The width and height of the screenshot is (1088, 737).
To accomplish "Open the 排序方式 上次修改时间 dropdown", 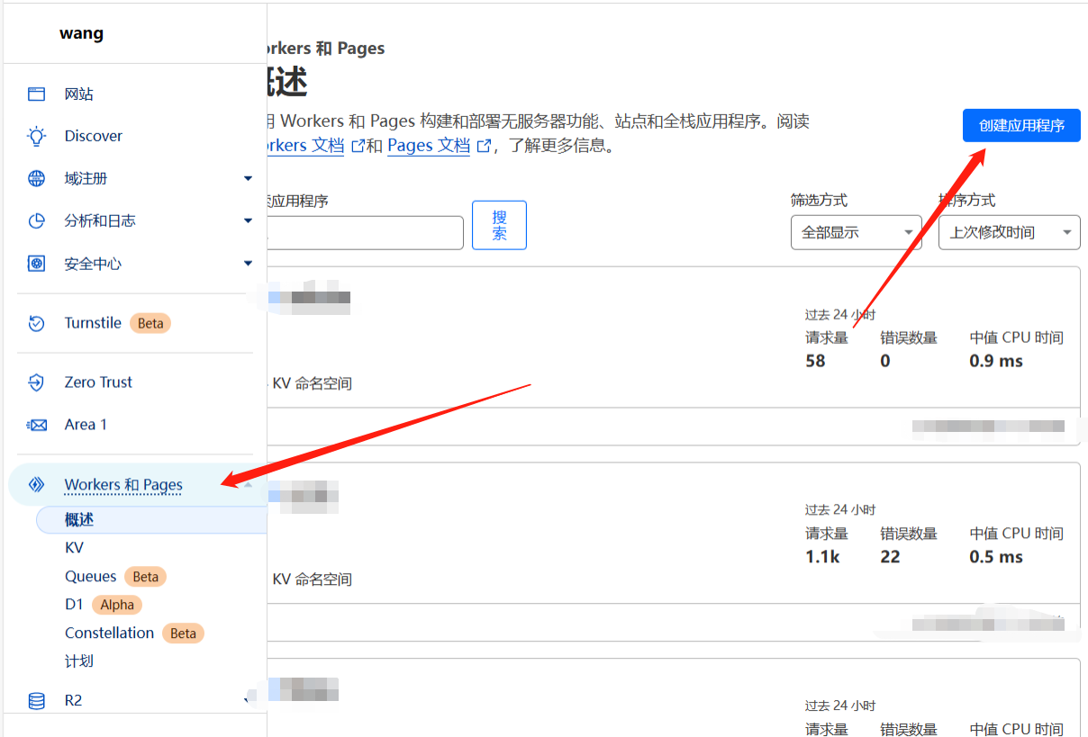I will [1009, 232].
